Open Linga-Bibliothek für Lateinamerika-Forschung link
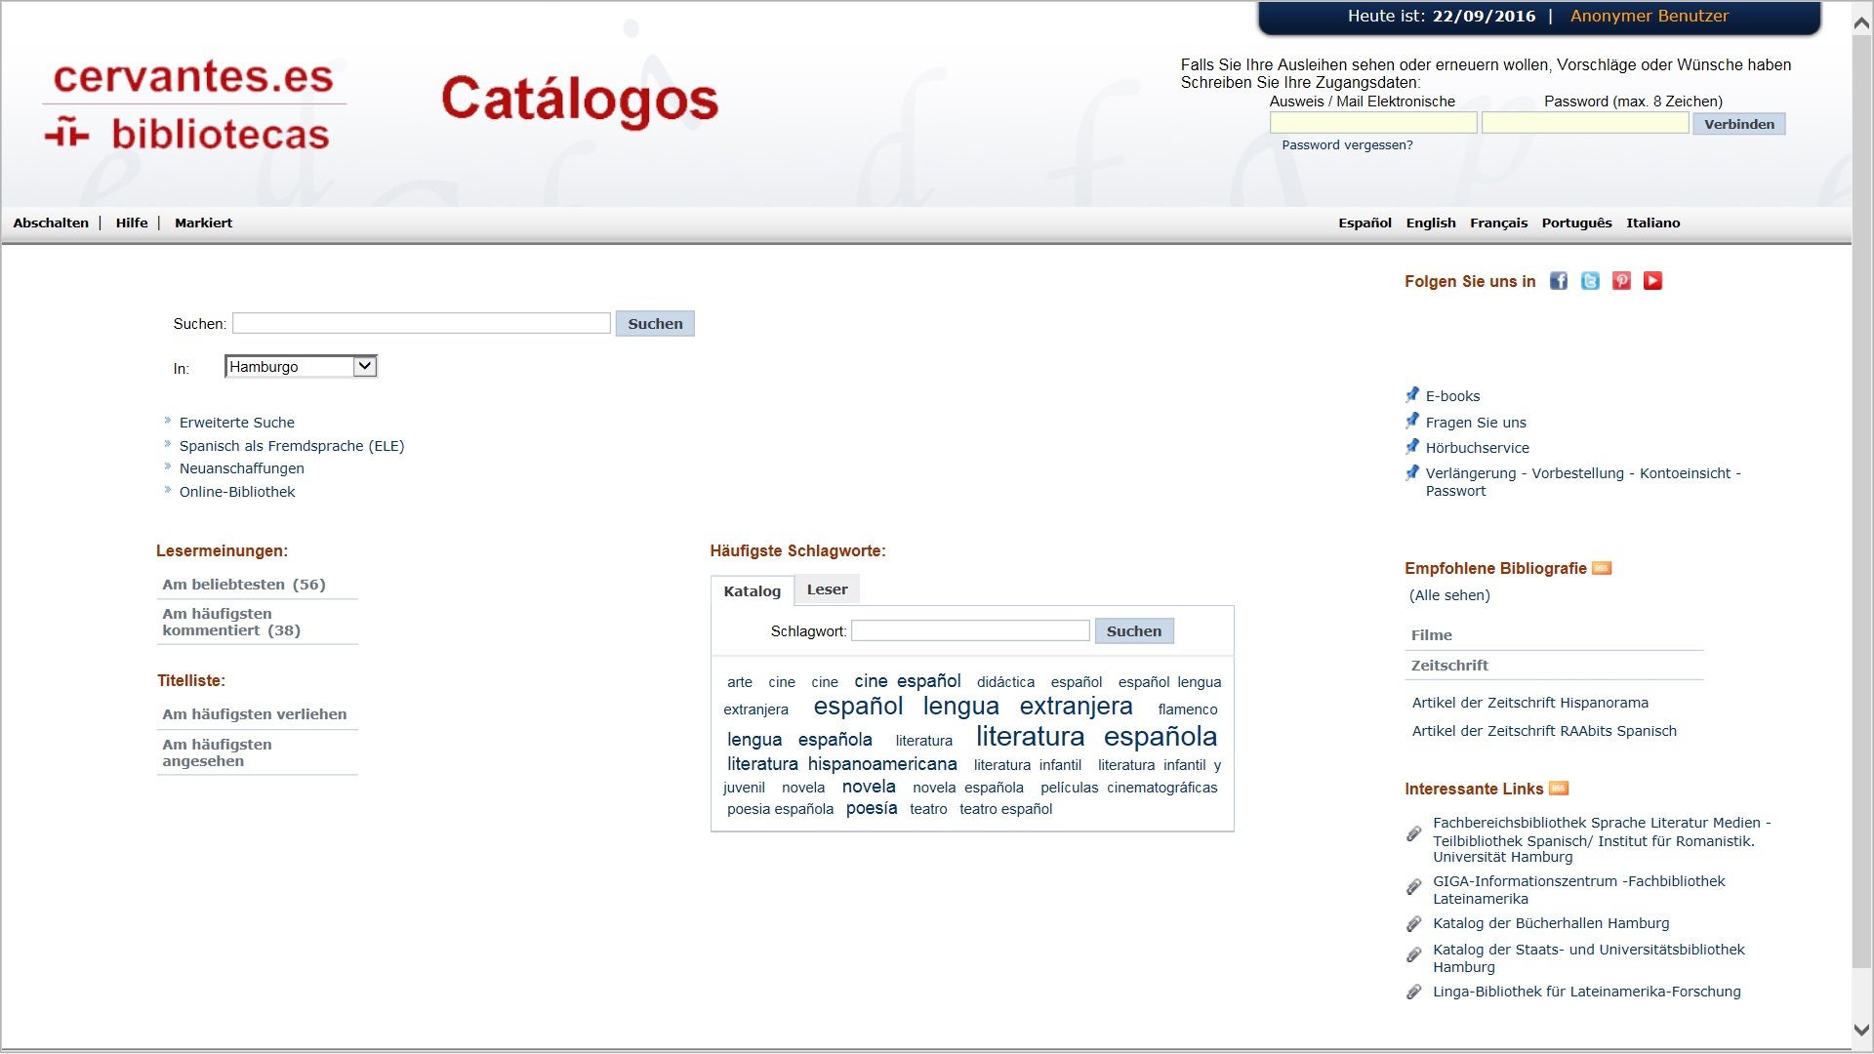This screenshot has height=1054, width=1874. [1586, 992]
